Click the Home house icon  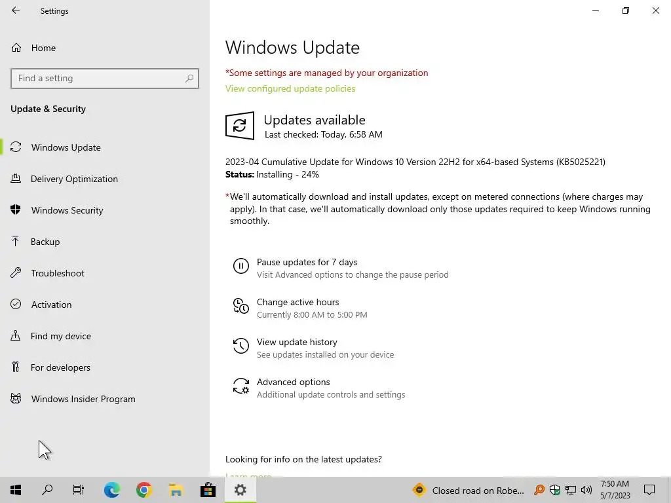[x=16, y=47]
